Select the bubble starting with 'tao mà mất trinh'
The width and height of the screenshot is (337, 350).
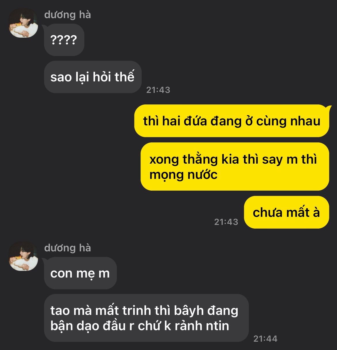(146, 318)
